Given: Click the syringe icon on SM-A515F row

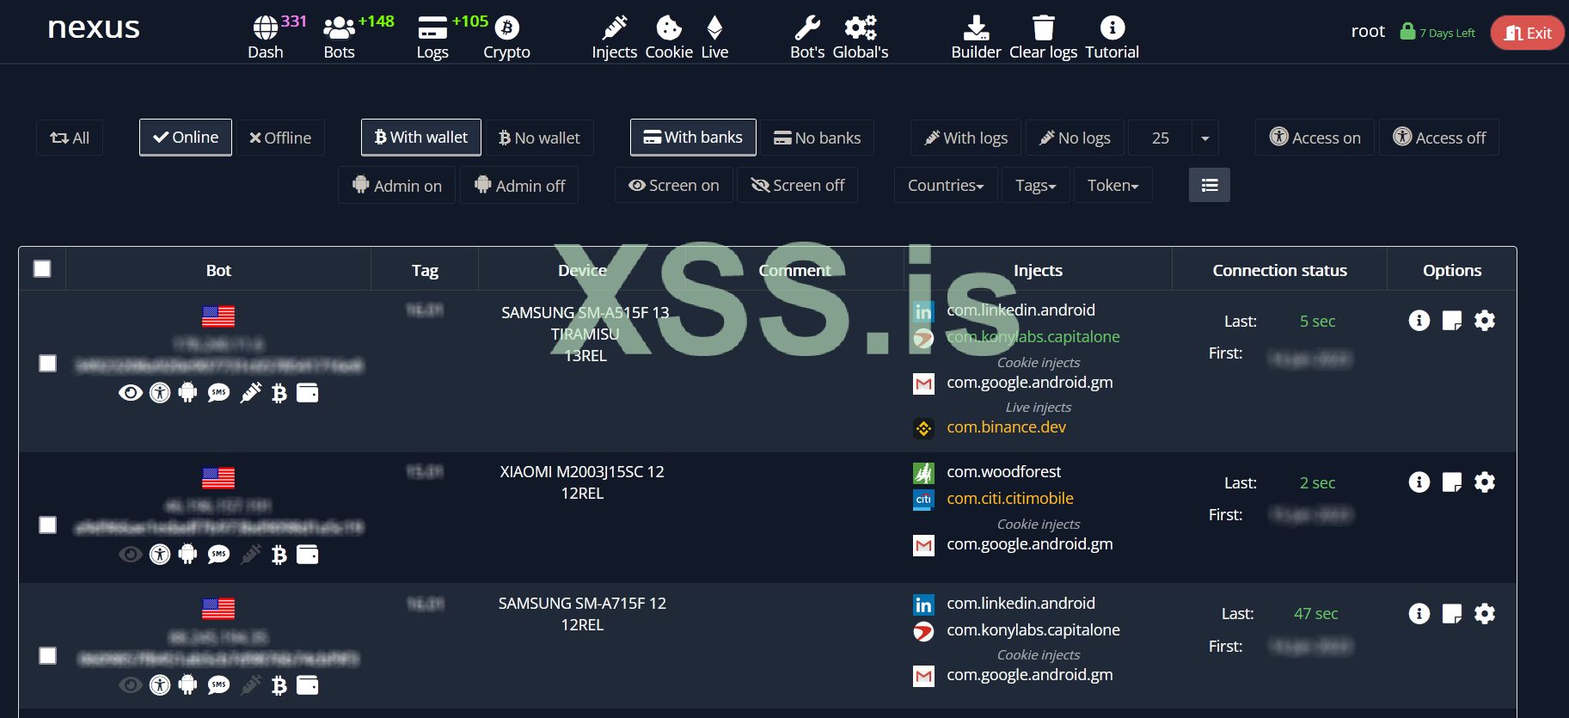Looking at the screenshot, I should pyautogui.click(x=250, y=393).
